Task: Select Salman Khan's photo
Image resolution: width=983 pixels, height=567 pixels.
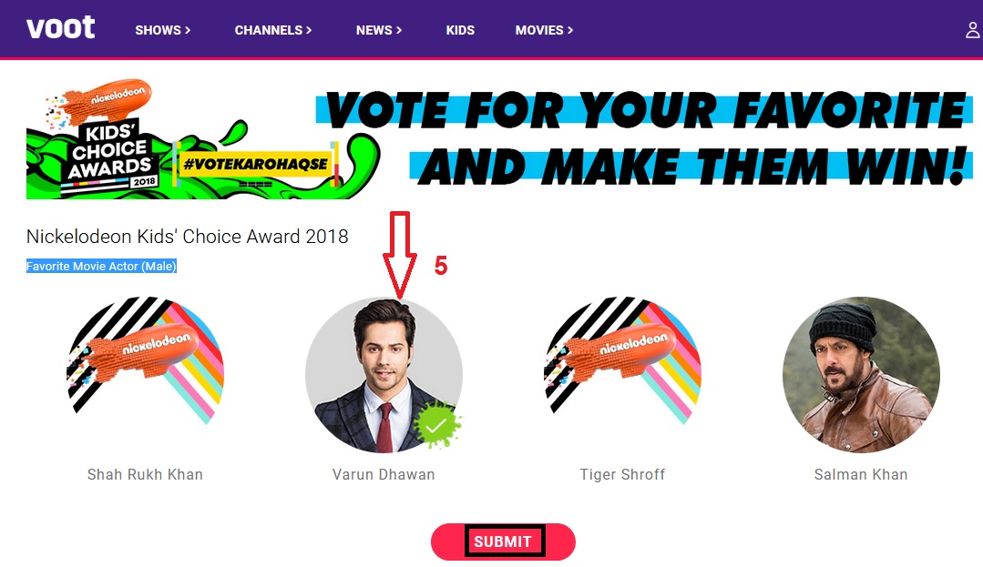Action: (861, 374)
